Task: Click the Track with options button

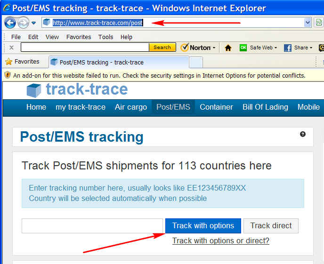Action: 203,225
